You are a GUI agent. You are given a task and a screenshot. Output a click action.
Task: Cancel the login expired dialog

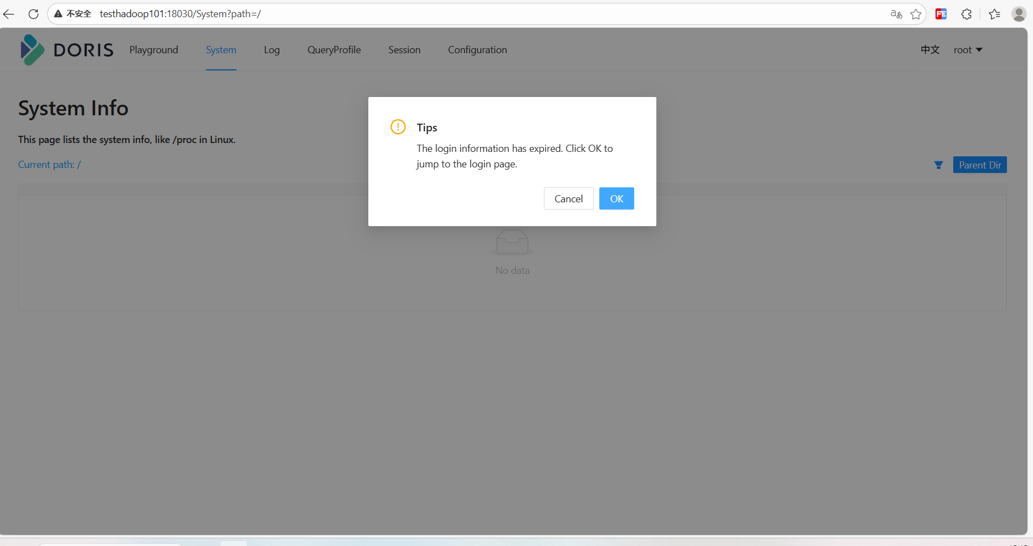pyautogui.click(x=568, y=198)
